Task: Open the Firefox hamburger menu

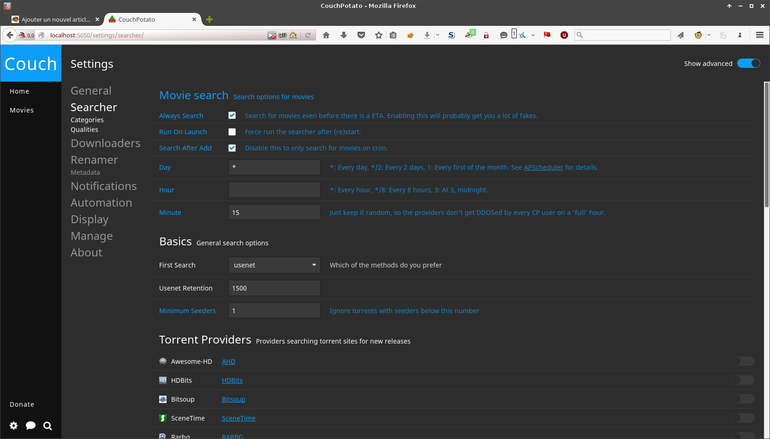Action: point(760,35)
